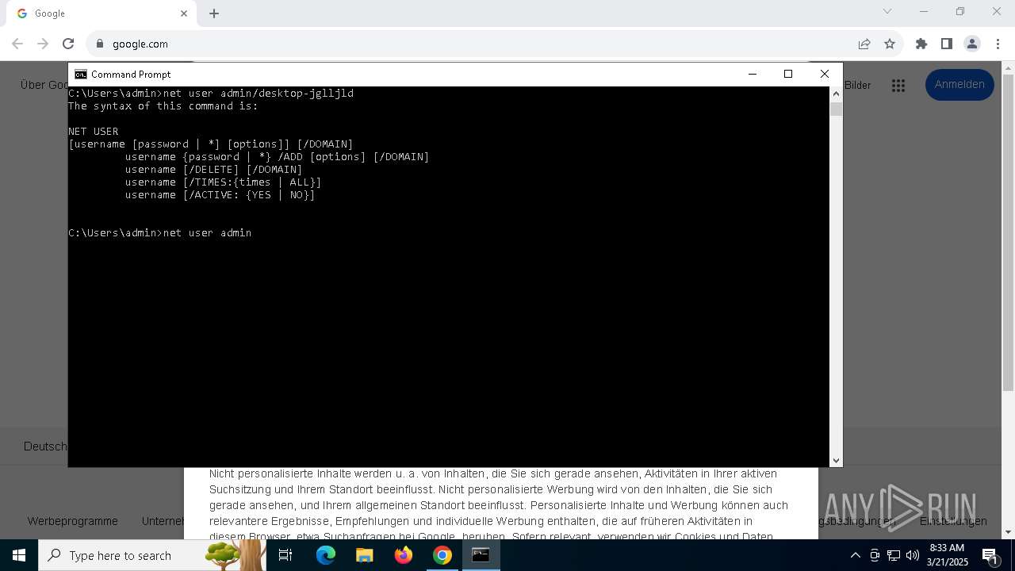Click the Command Prompt title bar icon
The width and height of the screenshot is (1015, 571).
[81, 74]
